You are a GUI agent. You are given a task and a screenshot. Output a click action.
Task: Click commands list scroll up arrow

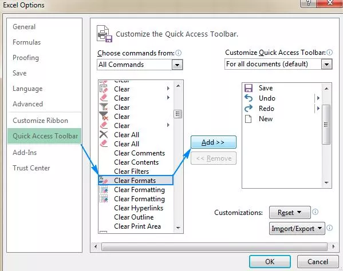coord(178,86)
